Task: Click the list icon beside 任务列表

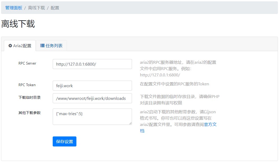Action: click(42, 46)
